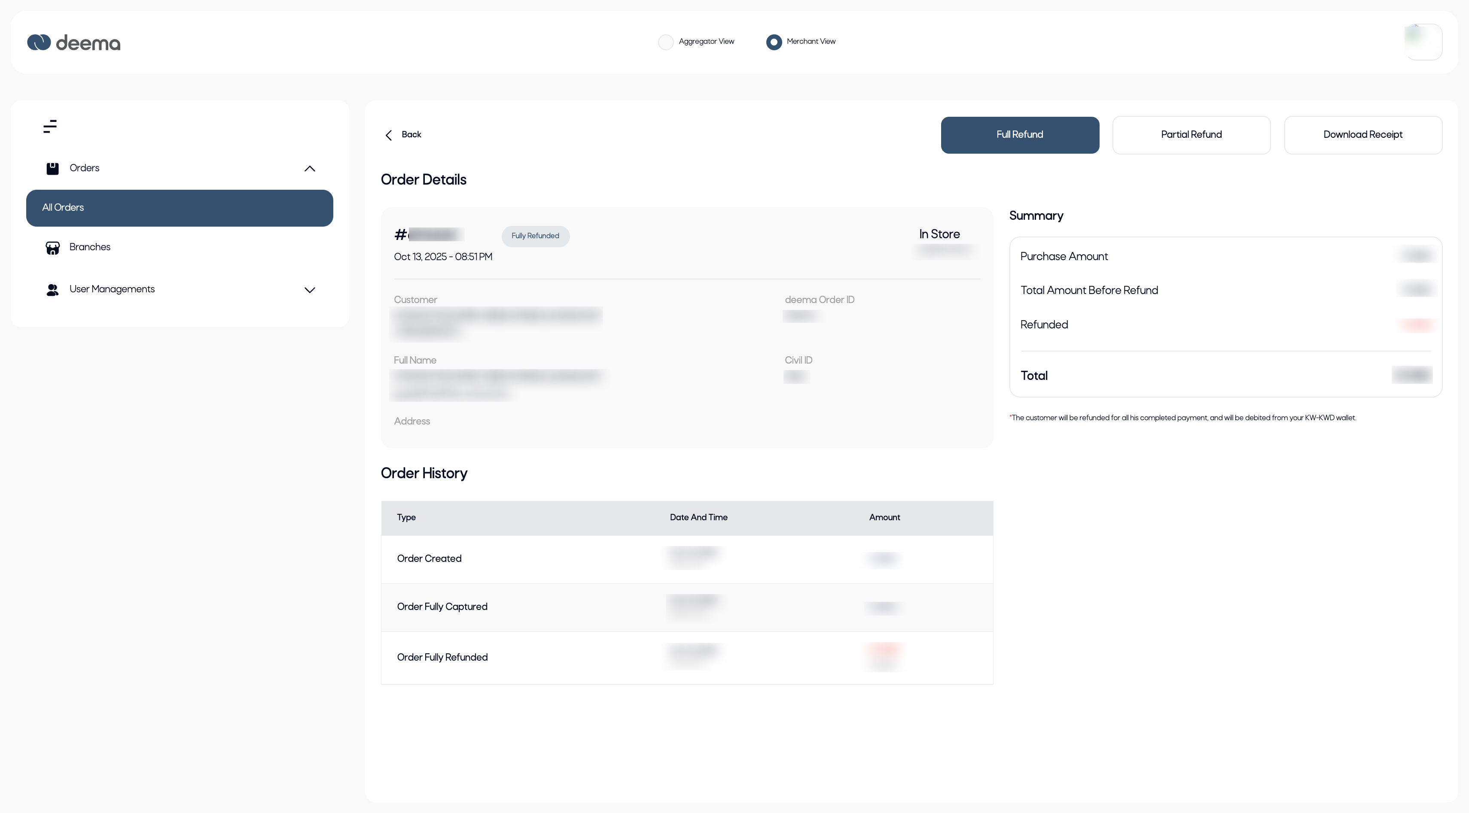Click the Branches storefront icon
This screenshot has height=813, width=1469.
tap(52, 248)
